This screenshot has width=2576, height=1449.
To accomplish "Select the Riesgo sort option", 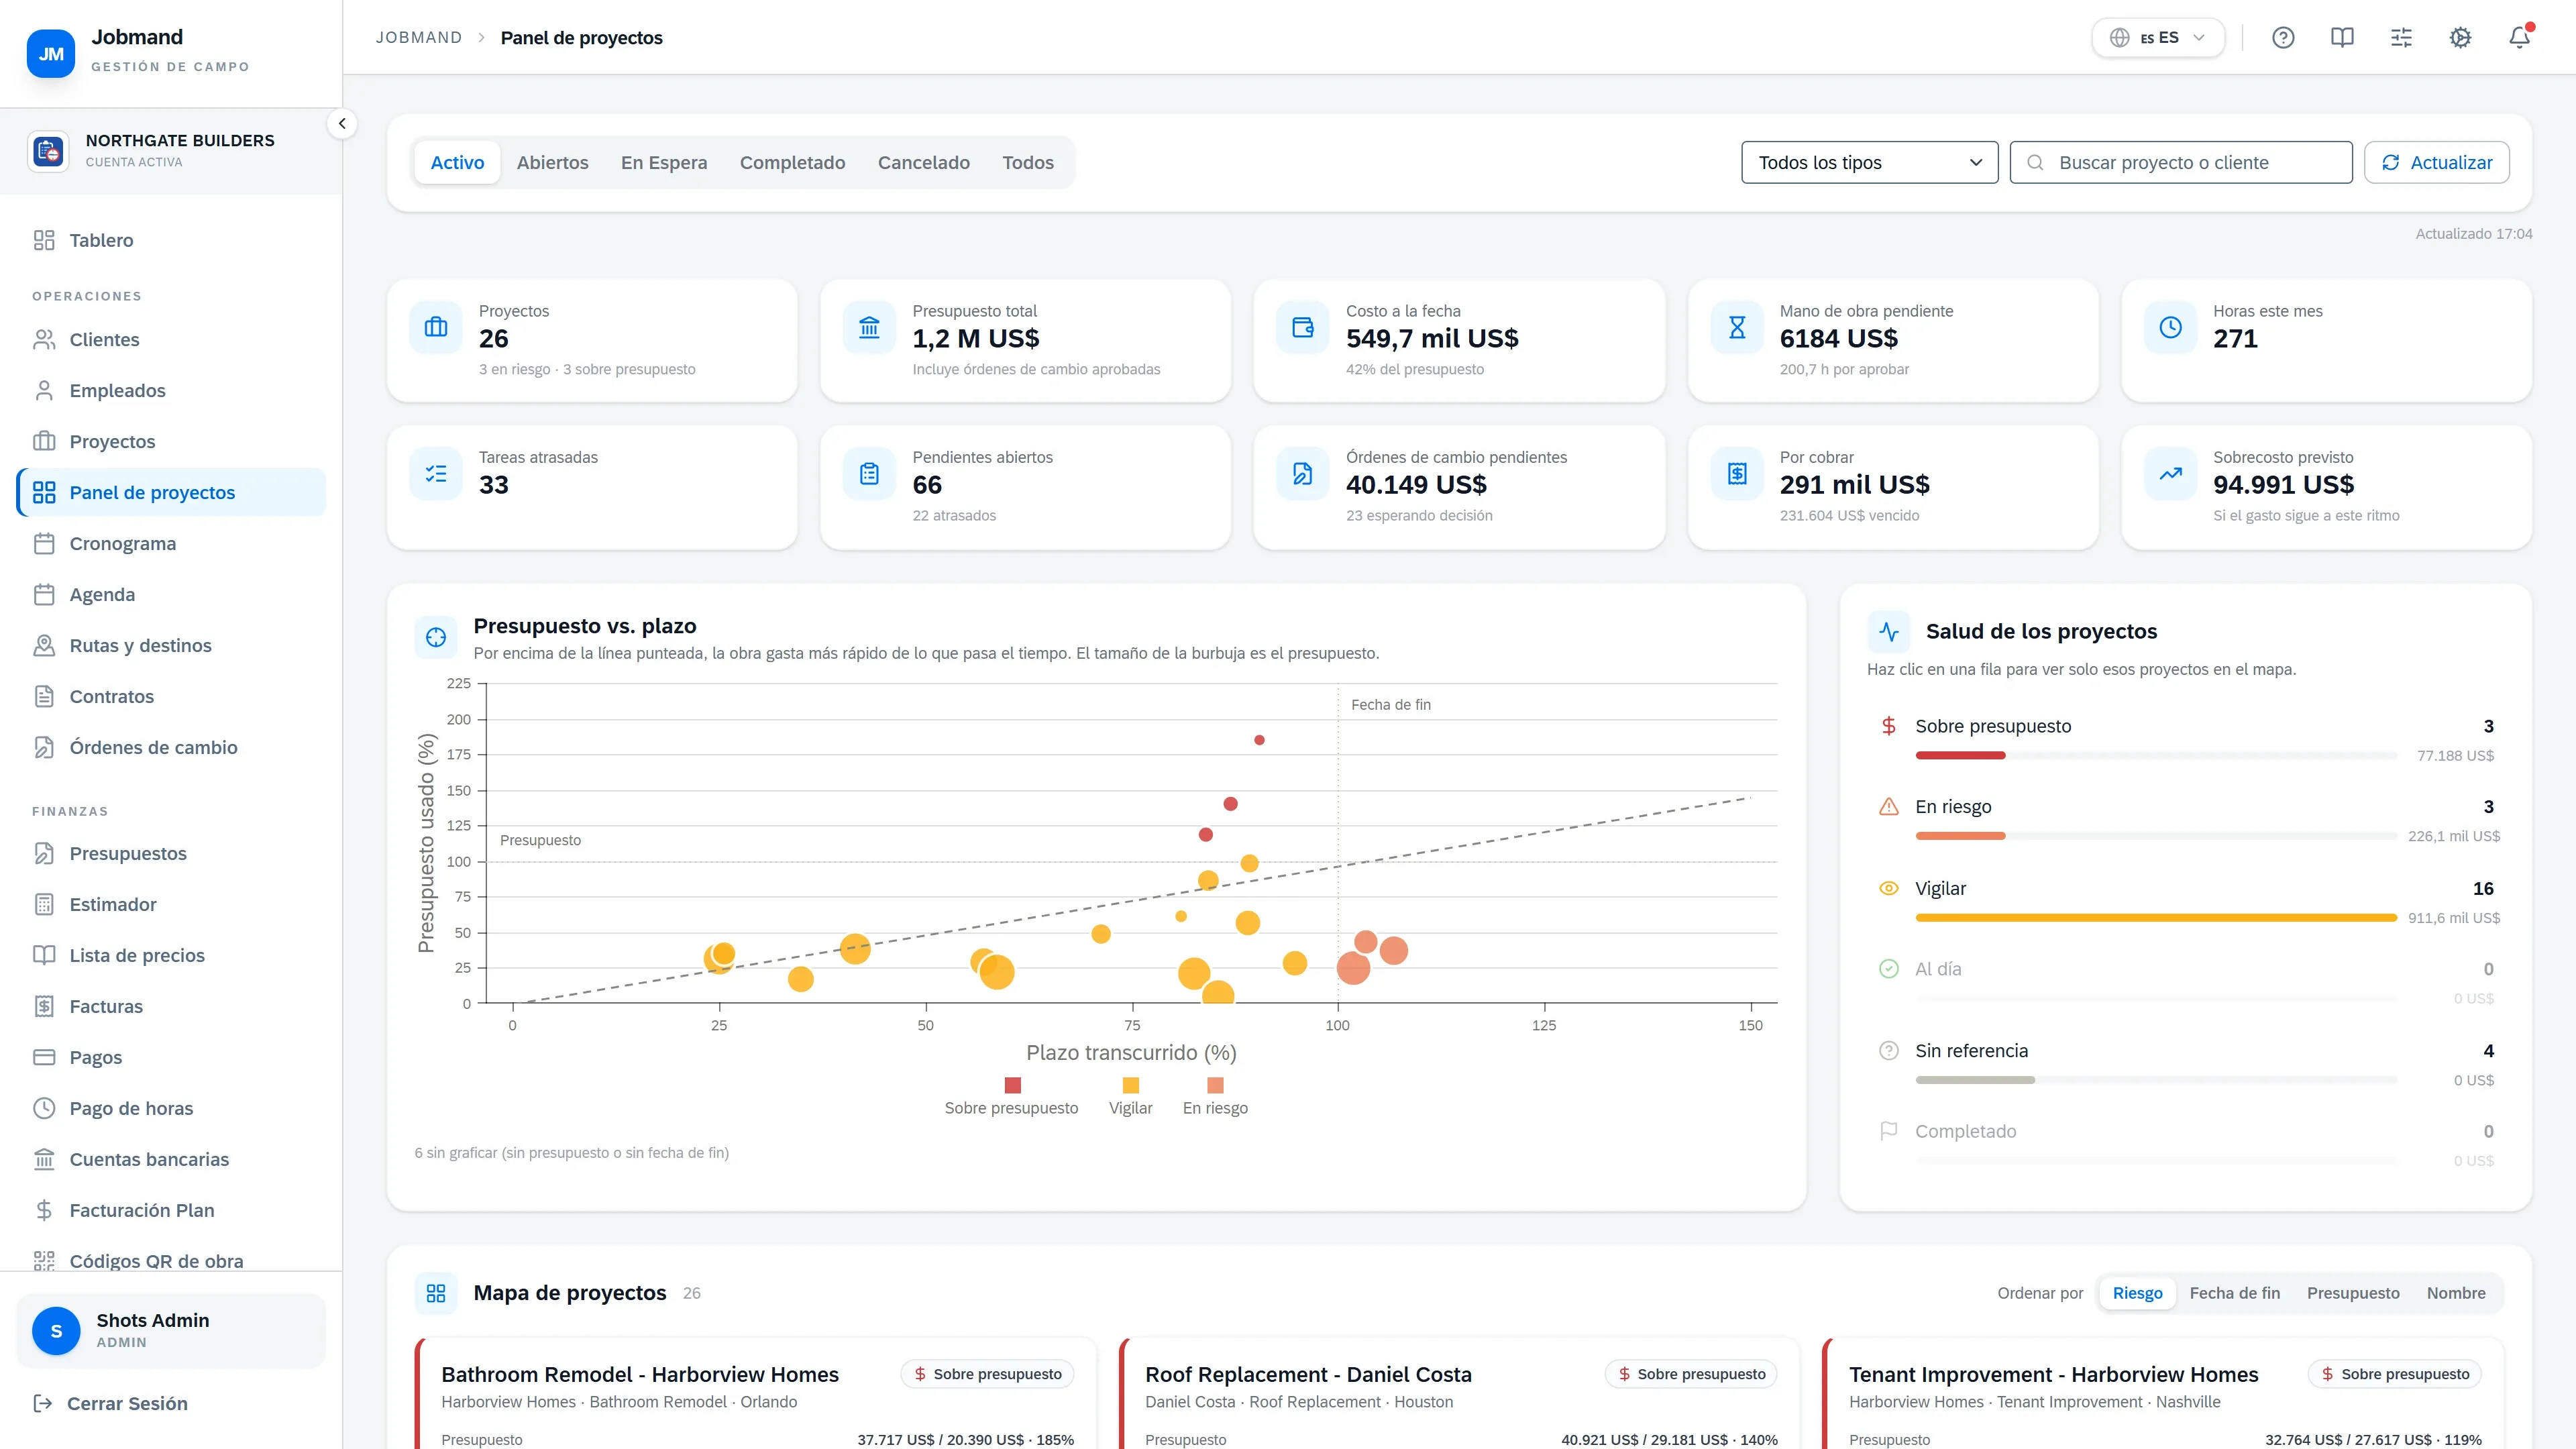I will tap(2137, 1293).
